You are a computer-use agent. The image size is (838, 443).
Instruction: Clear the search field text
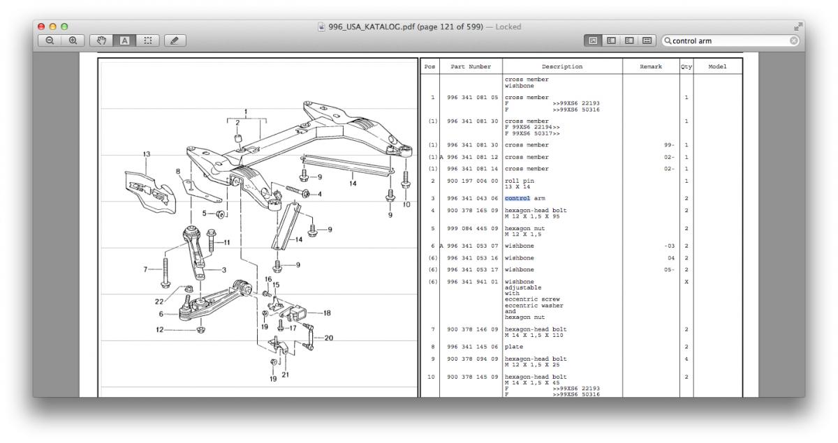[793, 41]
